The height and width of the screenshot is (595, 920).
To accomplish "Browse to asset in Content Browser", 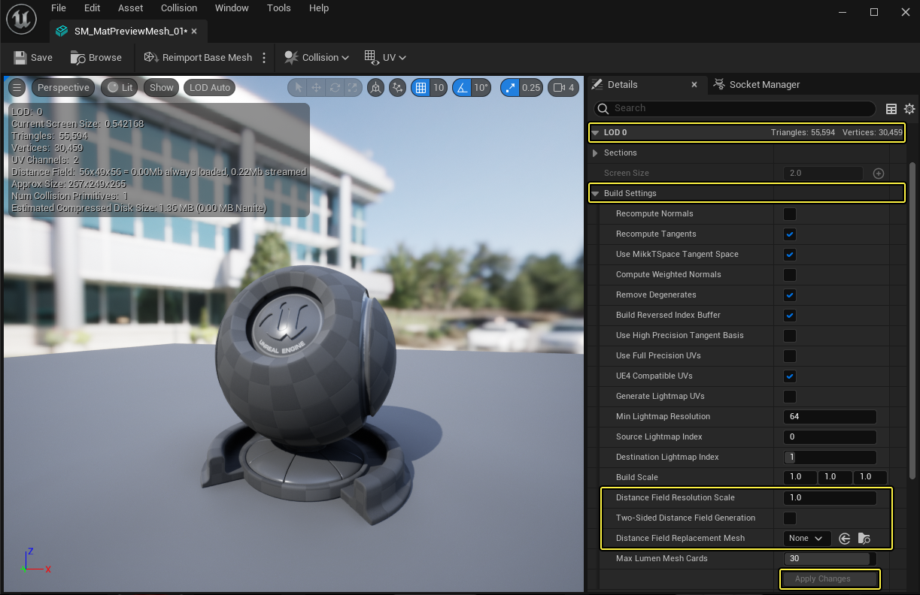I will pos(96,57).
